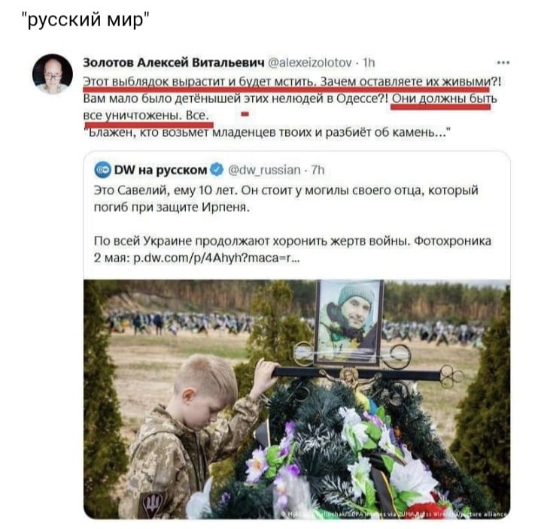
Task: Click the tweet author's round profile avatar
Action: pos(53,74)
